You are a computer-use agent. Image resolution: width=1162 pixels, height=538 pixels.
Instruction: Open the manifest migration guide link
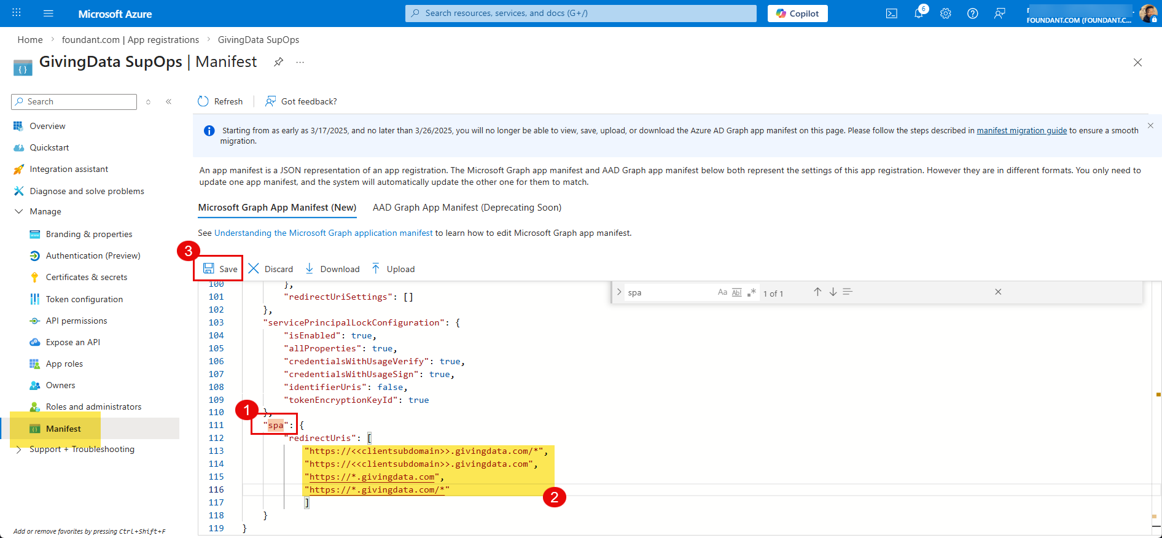1022,130
